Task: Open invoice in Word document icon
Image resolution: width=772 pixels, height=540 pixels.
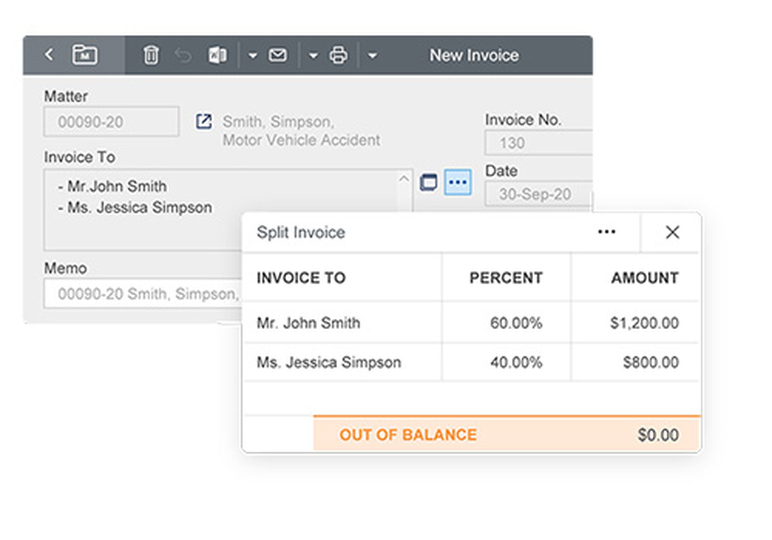Action: click(x=217, y=55)
